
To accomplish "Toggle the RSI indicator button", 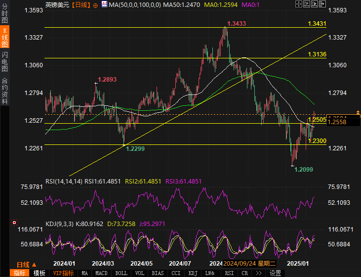I will tap(229, 273).
